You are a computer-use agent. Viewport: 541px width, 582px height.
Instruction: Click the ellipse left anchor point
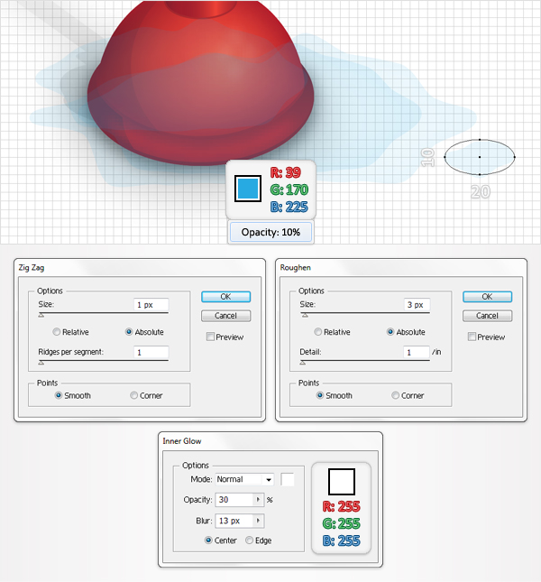point(445,157)
